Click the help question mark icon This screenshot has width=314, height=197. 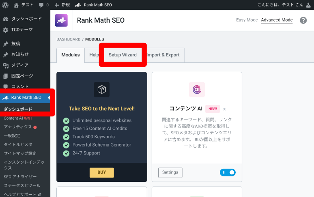point(303,20)
